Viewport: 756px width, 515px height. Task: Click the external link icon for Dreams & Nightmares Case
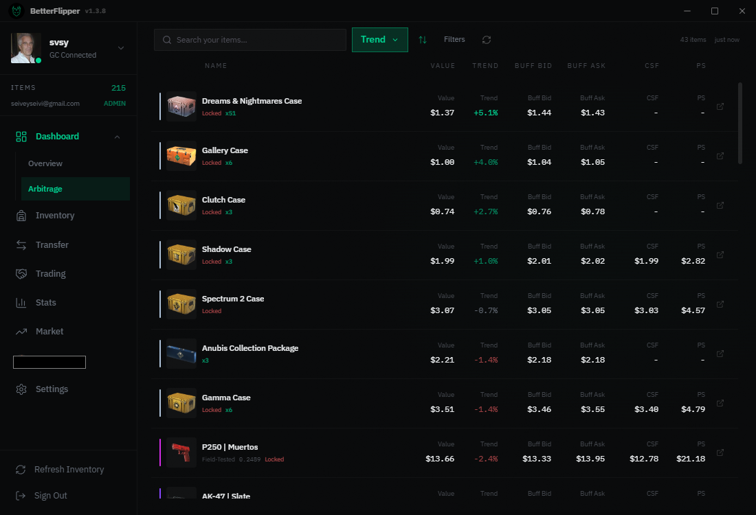point(720,106)
